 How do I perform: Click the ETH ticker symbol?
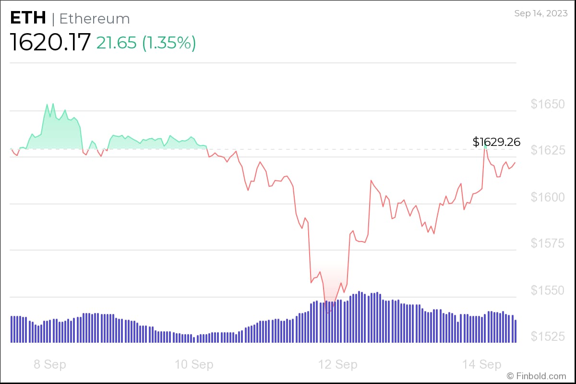(28, 18)
